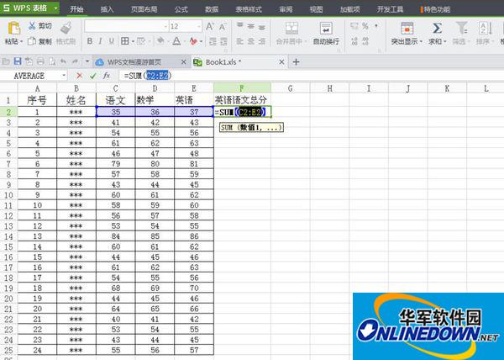Click the decrease indent icon
The image size is (504, 360).
[213, 41]
